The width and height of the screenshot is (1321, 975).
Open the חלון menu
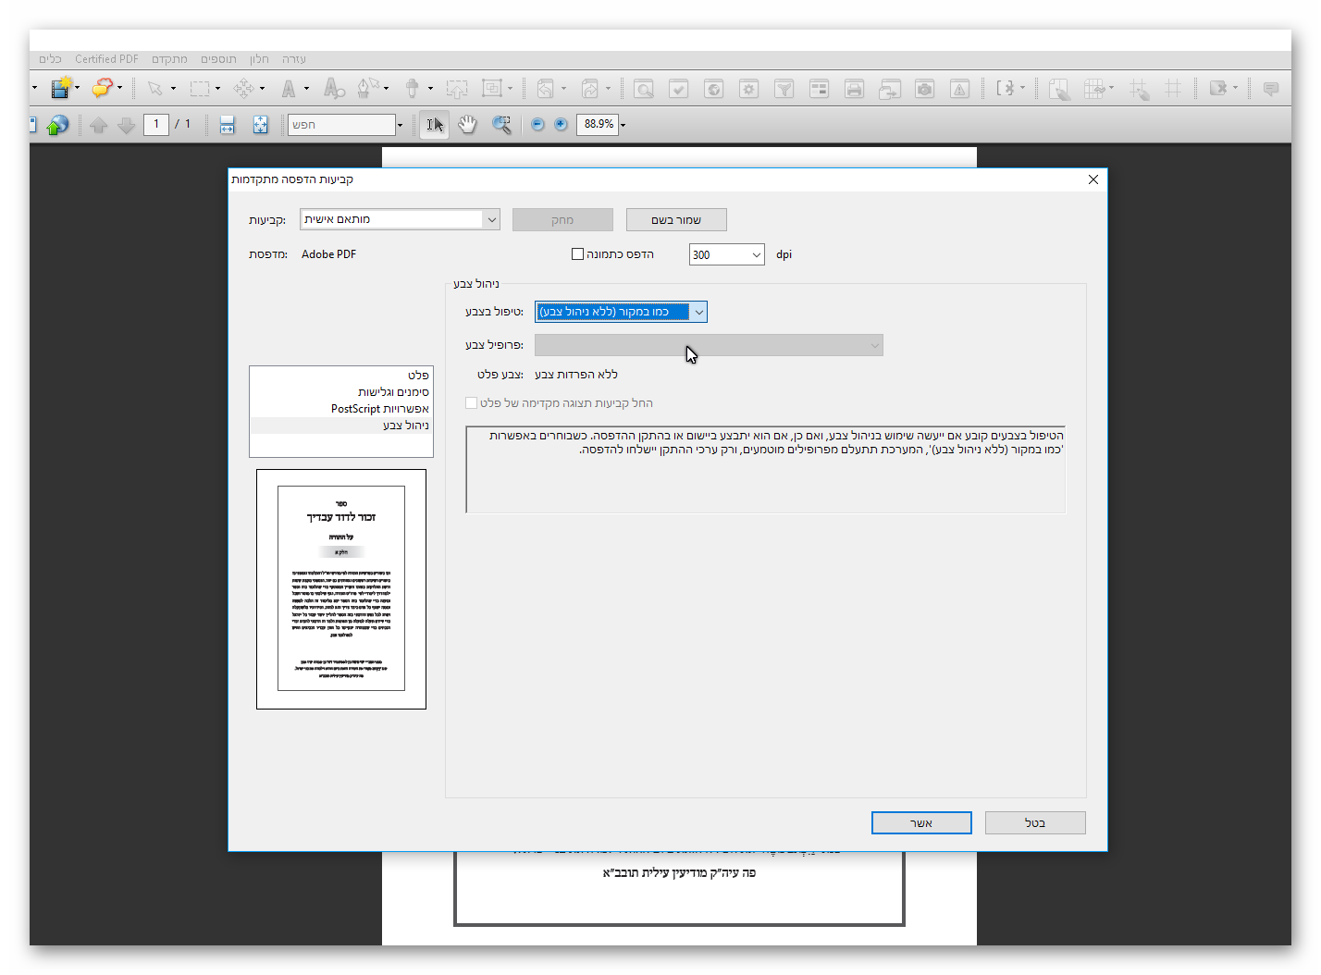click(259, 59)
